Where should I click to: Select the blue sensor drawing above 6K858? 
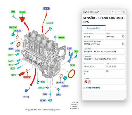[27, 90]
